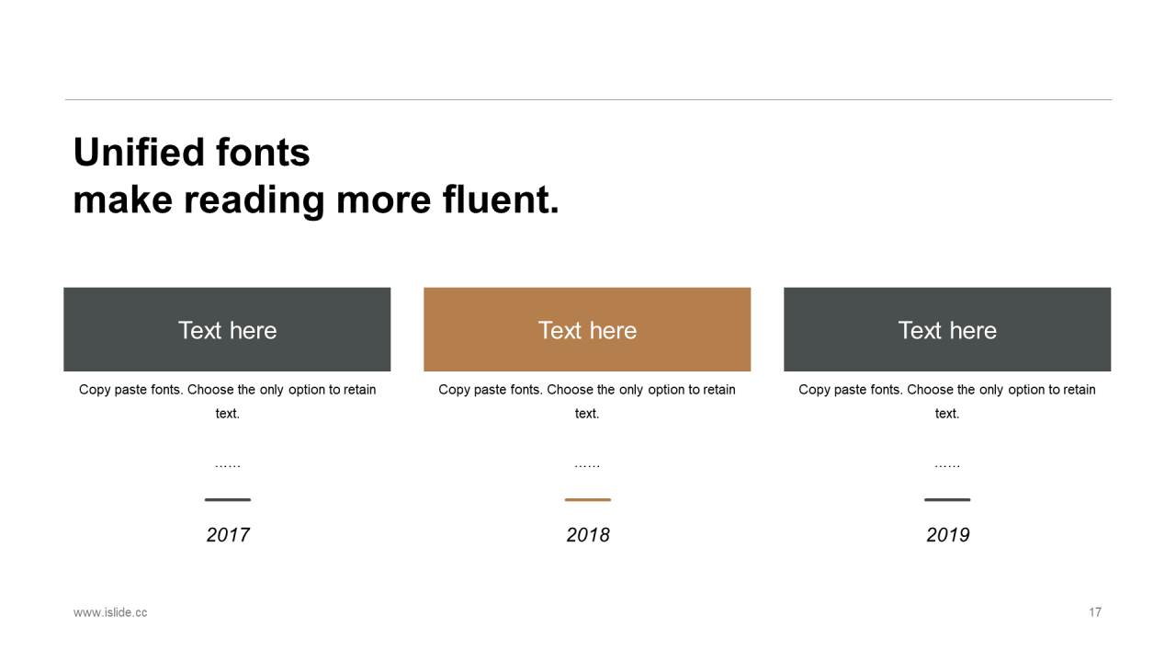The image size is (1176, 662).
Task: Select the brown bar above 2018
Action: tap(587, 500)
